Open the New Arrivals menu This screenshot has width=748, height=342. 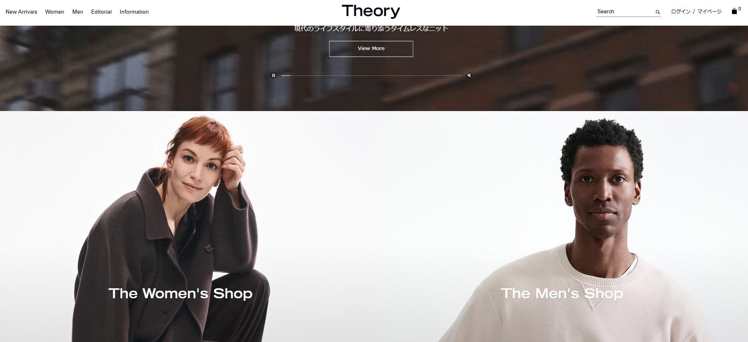click(21, 12)
